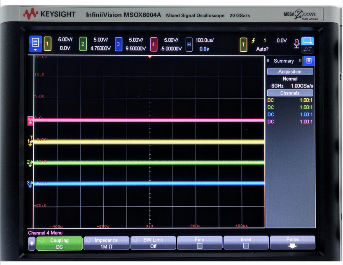The height and width of the screenshot is (265, 343).
Task: Select channel 3 blue badge
Action: (x=118, y=44)
